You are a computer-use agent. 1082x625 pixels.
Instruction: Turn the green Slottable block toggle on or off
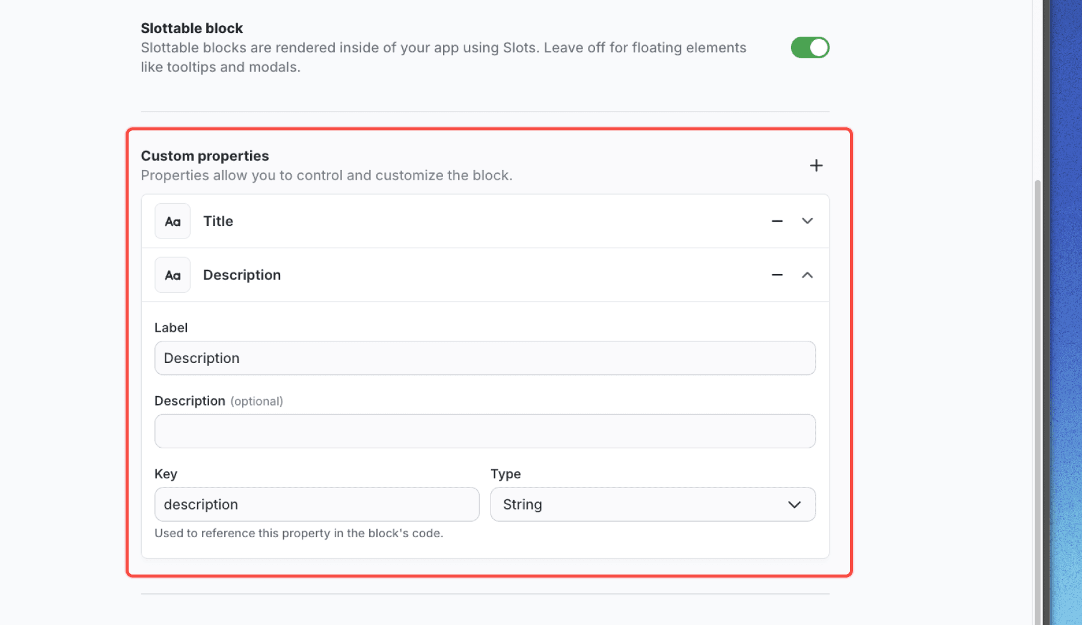pos(810,47)
